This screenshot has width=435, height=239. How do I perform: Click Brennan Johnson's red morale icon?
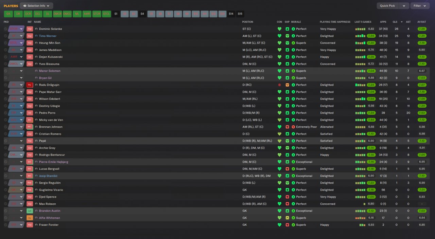(293, 127)
